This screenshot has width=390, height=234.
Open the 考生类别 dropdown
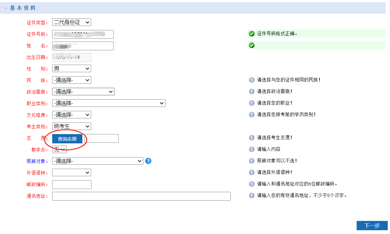point(71,126)
